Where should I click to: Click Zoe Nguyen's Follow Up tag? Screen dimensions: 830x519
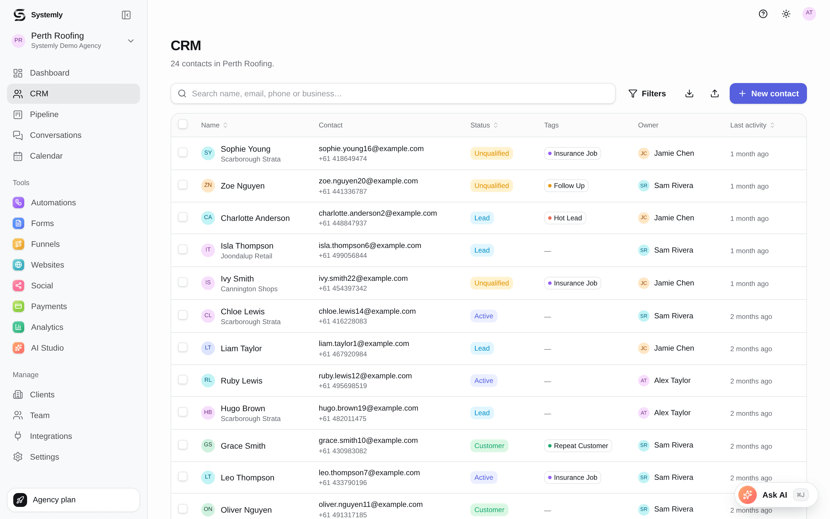[566, 186]
